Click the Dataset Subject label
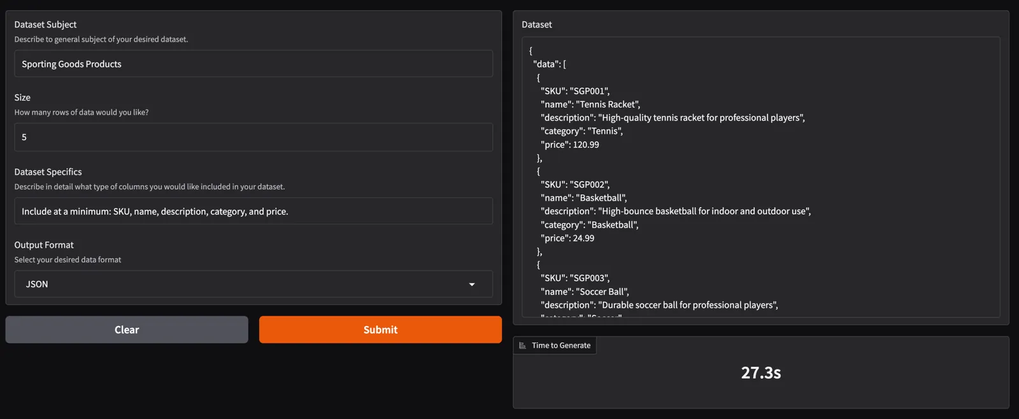The image size is (1019, 419). [45, 24]
